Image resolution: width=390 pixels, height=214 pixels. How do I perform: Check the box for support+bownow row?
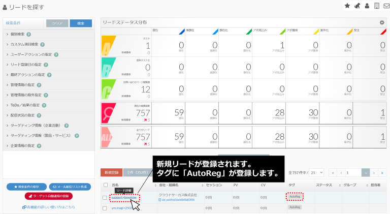tap(105, 198)
